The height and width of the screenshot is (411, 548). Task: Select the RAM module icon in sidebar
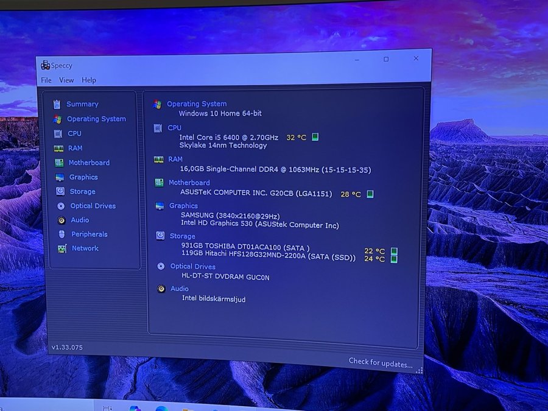[x=58, y=148]
